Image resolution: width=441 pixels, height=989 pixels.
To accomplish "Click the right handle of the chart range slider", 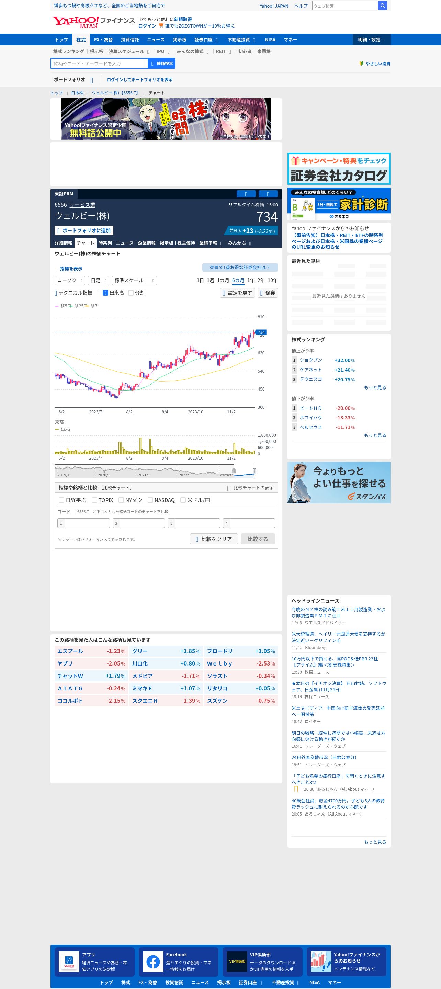I will (x=255, y=471).
